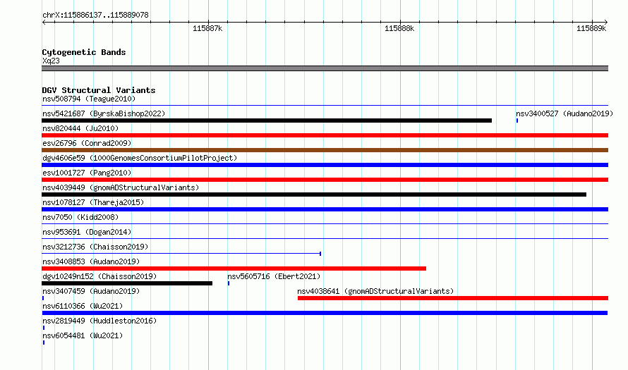Image resolution: width=628 pixels, height=370 pixels.
Task: Select the thin nsv7050 Kidd2008 line
Action: point(325,224)
